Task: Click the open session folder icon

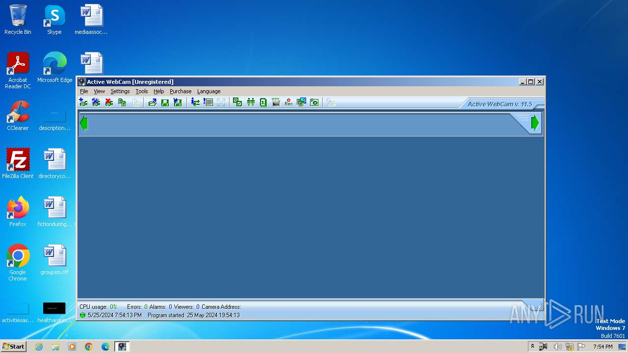Action: (152, 102)
